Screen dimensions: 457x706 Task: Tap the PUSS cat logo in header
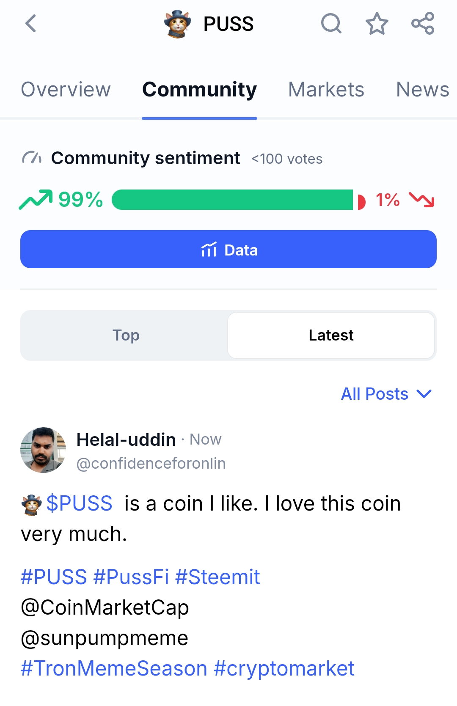click(177, 24)
